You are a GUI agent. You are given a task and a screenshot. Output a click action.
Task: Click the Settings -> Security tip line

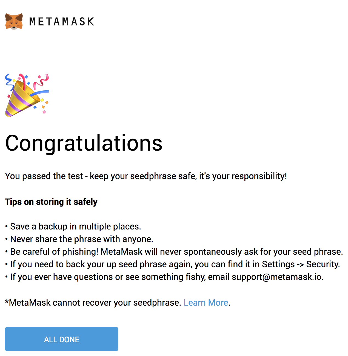(x=175, y=264)
